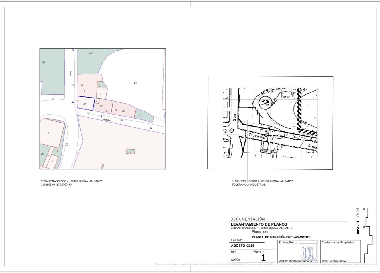Select street number 13 on cadastral map
The height and width of the screenshot is (273, 380).
[67, 144]
